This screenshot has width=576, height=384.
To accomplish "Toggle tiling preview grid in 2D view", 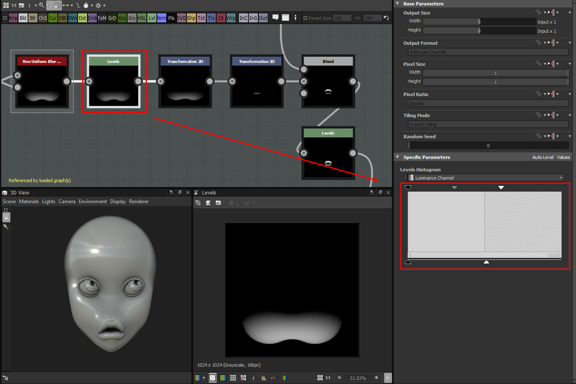I will coord(233,378).
